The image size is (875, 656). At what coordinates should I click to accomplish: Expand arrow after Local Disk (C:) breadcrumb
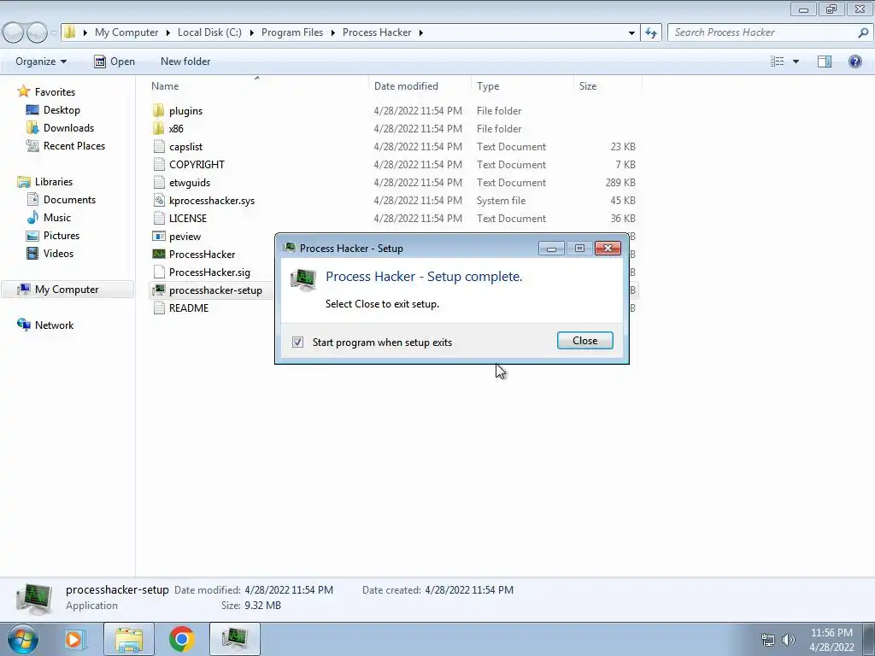click(x=252, y=32)
